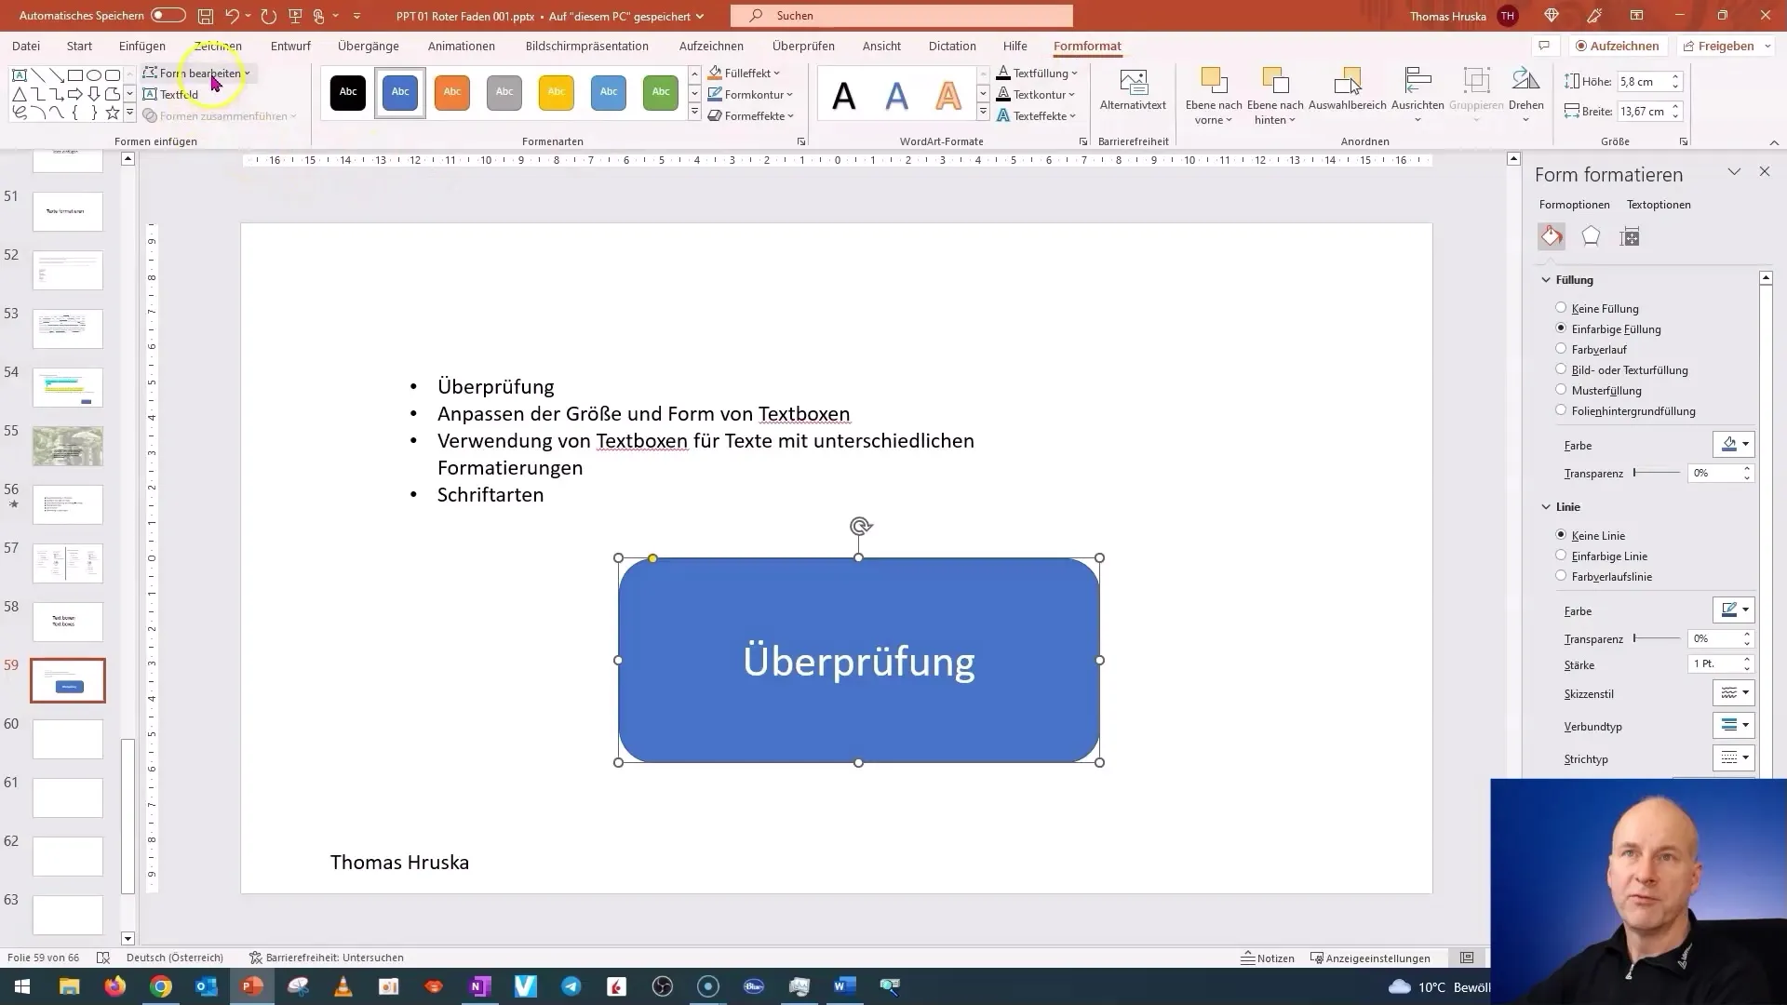Collapse the Linie section
1787x1005 pixels.
(1546, 506)
